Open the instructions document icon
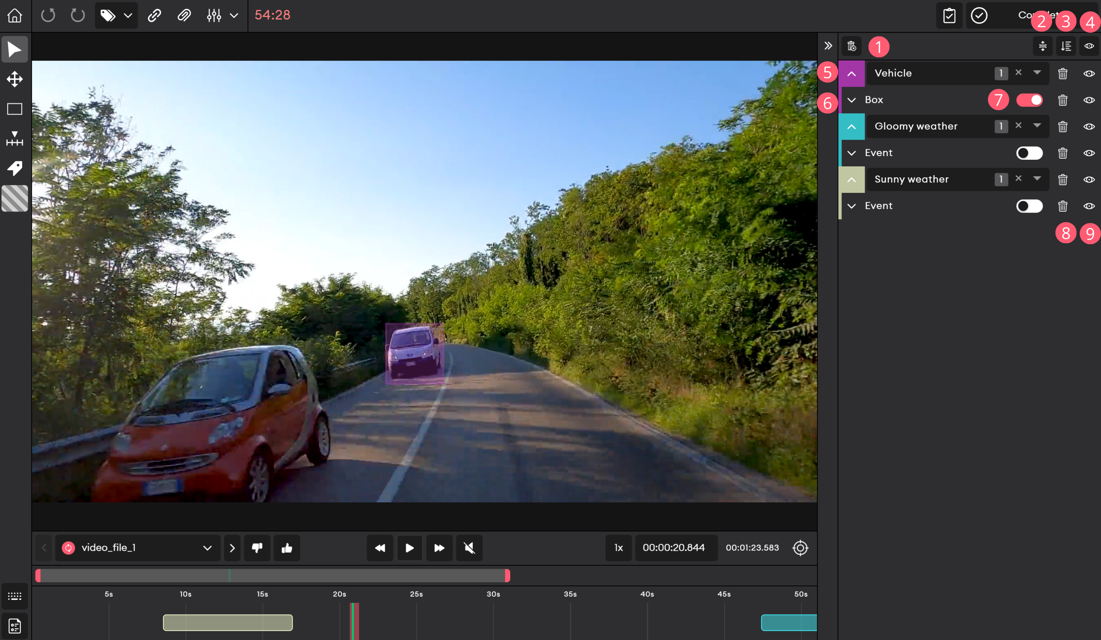Viewport: 1101px width, 640px height. pyautogui.click(x=14, y=626)
